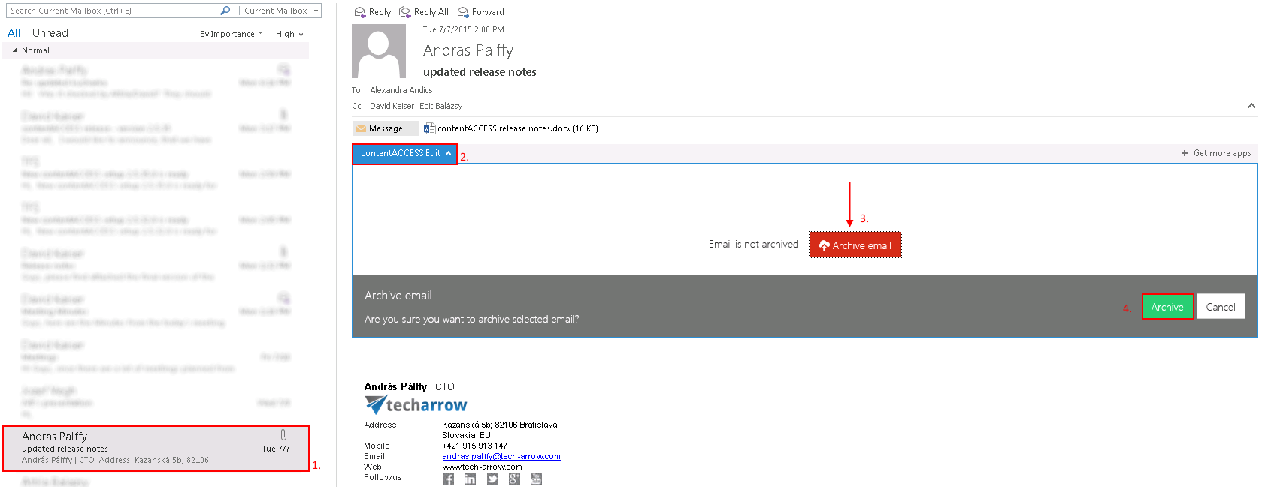Open the Google+ icon in signature

(x=514, y=479)
